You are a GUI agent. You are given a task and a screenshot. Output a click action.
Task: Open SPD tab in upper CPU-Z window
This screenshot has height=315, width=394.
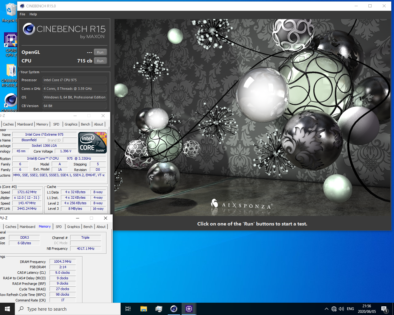coord(56,124)
